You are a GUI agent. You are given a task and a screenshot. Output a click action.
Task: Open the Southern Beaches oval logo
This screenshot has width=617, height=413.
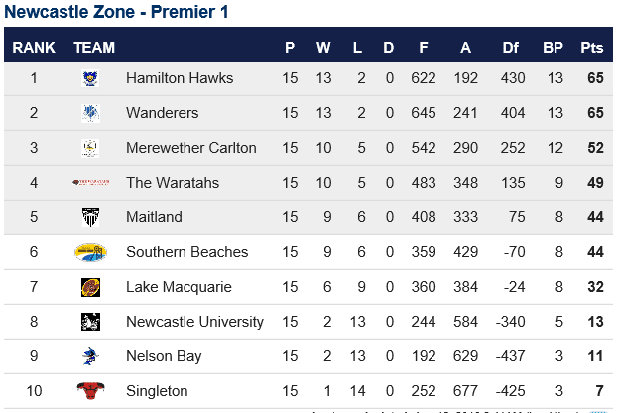pos(90,252)
